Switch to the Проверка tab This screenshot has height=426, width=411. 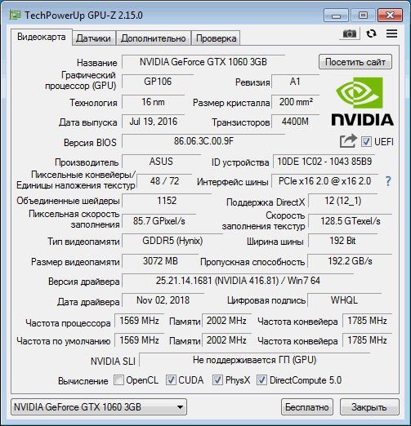(x=216, y=38)
